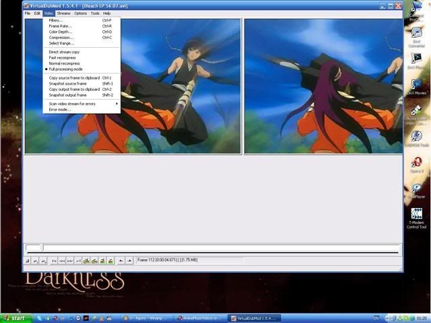Open DivX Movies desktop shortcut

coord(416,87)
